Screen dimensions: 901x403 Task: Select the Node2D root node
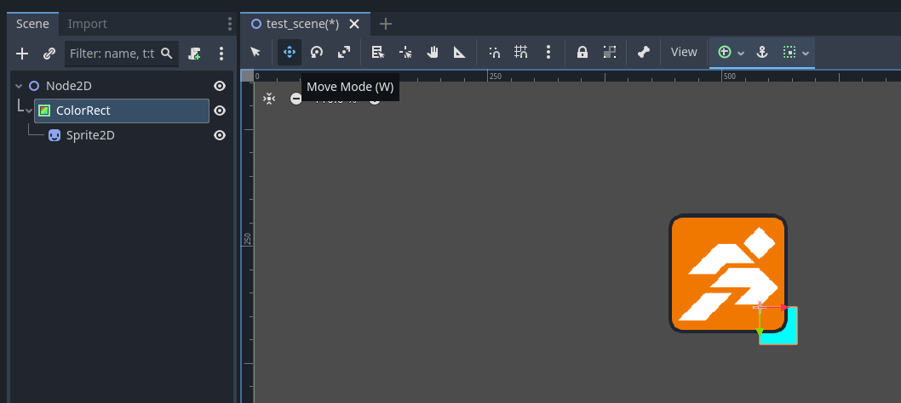pyautogui.click(x=69, y=86)
